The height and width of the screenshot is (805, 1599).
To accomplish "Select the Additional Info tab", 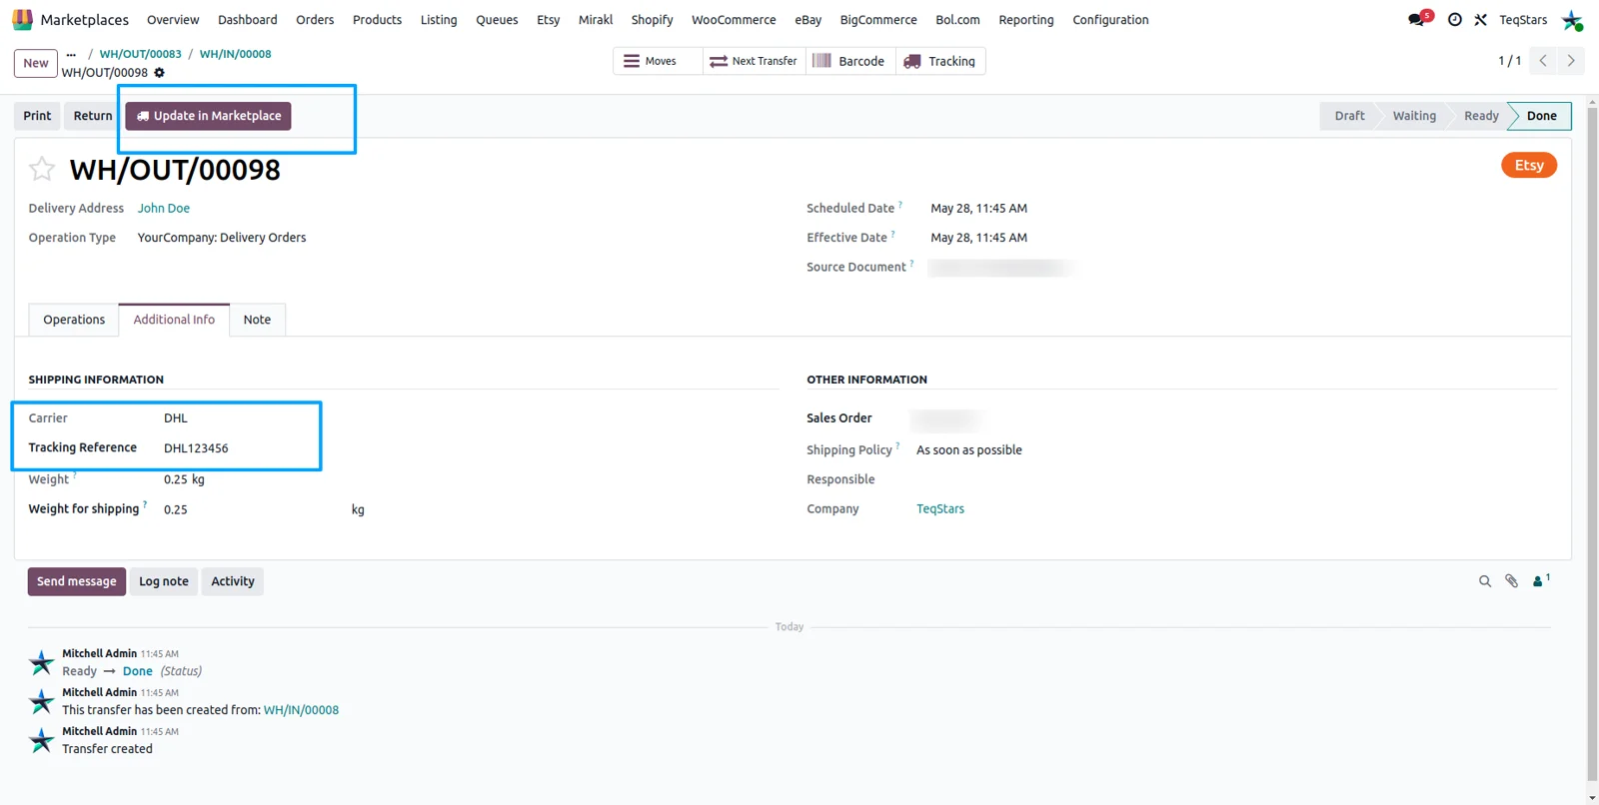I will pos(174,320).
